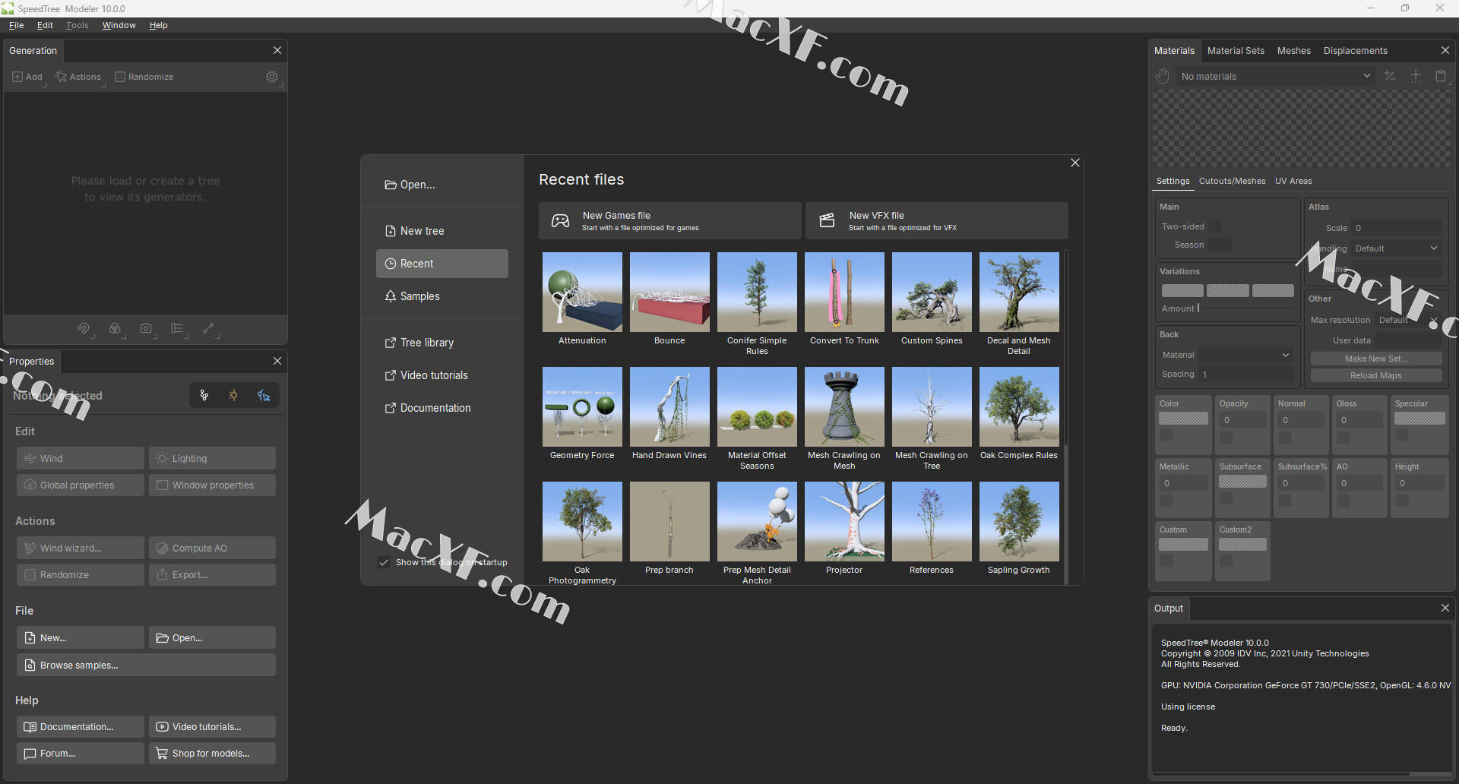Click the list layout icon below generation view

click(177, 328)
